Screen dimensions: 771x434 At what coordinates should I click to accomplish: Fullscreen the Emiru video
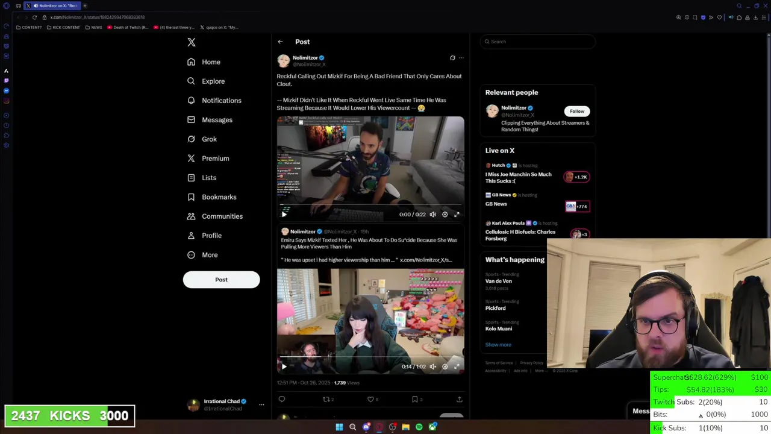tap(457, 366)
